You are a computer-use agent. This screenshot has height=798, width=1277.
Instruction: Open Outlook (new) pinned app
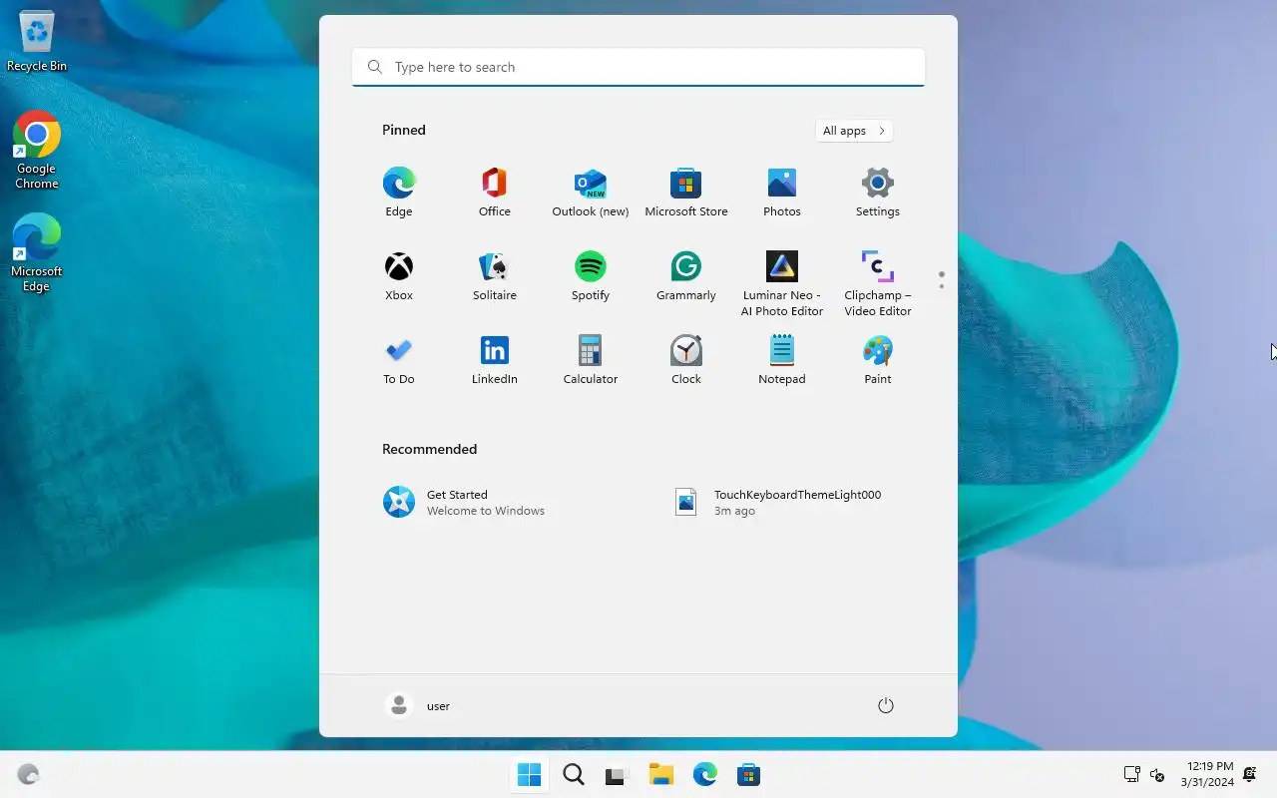[x=591, y=192]
